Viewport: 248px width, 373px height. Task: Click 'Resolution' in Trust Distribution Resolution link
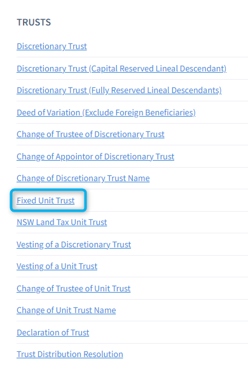(x=103, y=355)
